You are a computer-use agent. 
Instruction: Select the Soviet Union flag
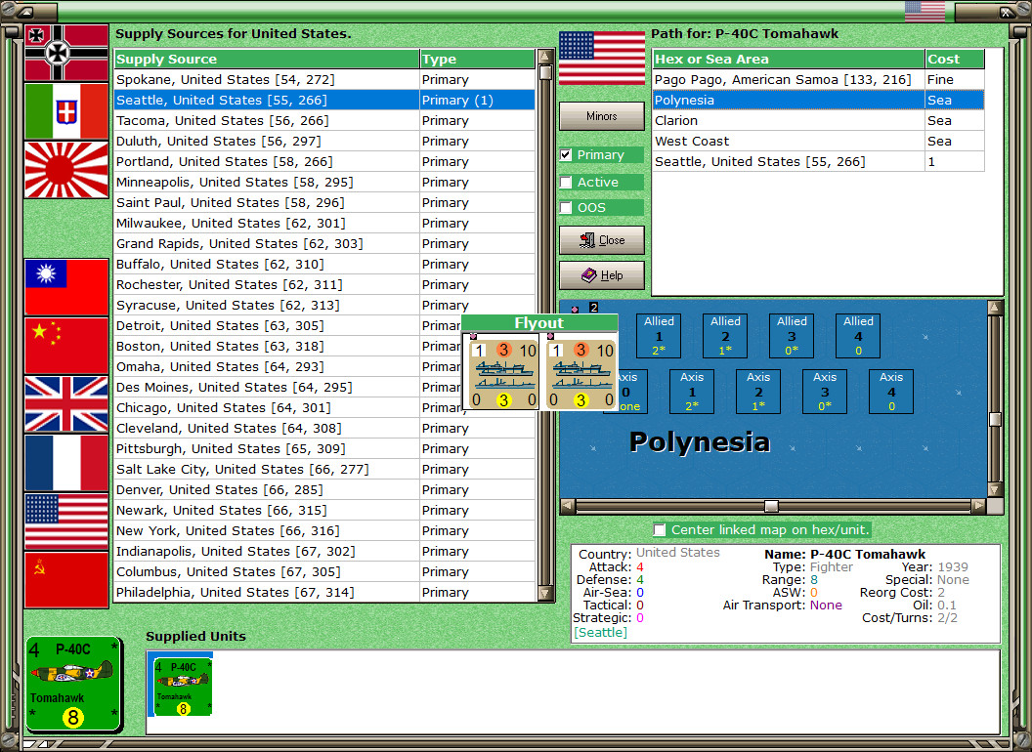click(x=66, y=579)
